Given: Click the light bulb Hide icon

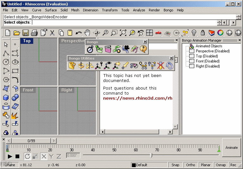Looking at the screenshot, I should click(194, 33).
